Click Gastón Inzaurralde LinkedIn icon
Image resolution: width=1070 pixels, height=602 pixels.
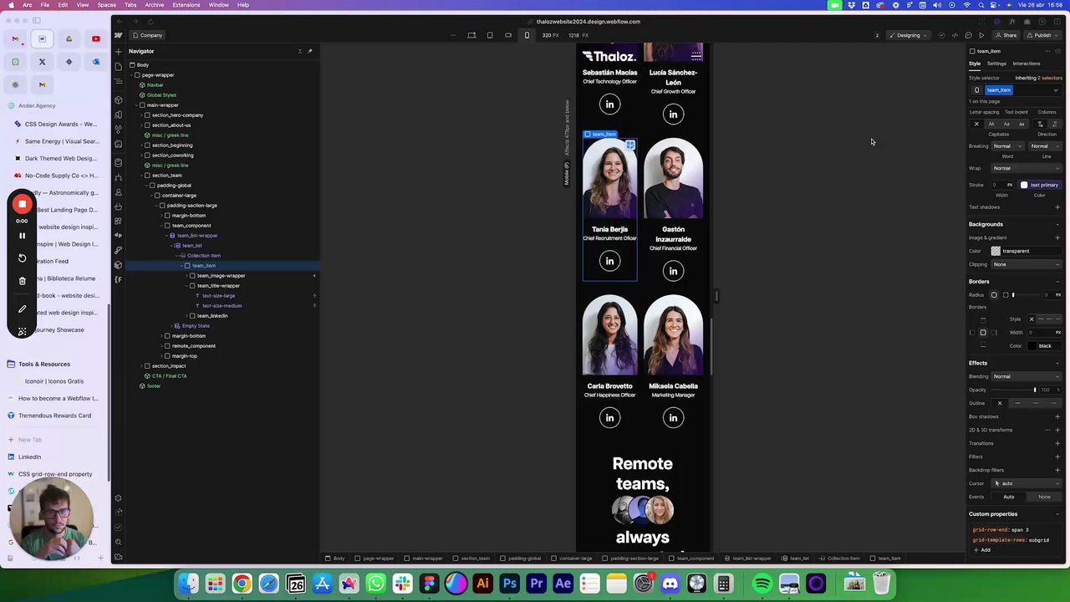(x=673, y=271)
